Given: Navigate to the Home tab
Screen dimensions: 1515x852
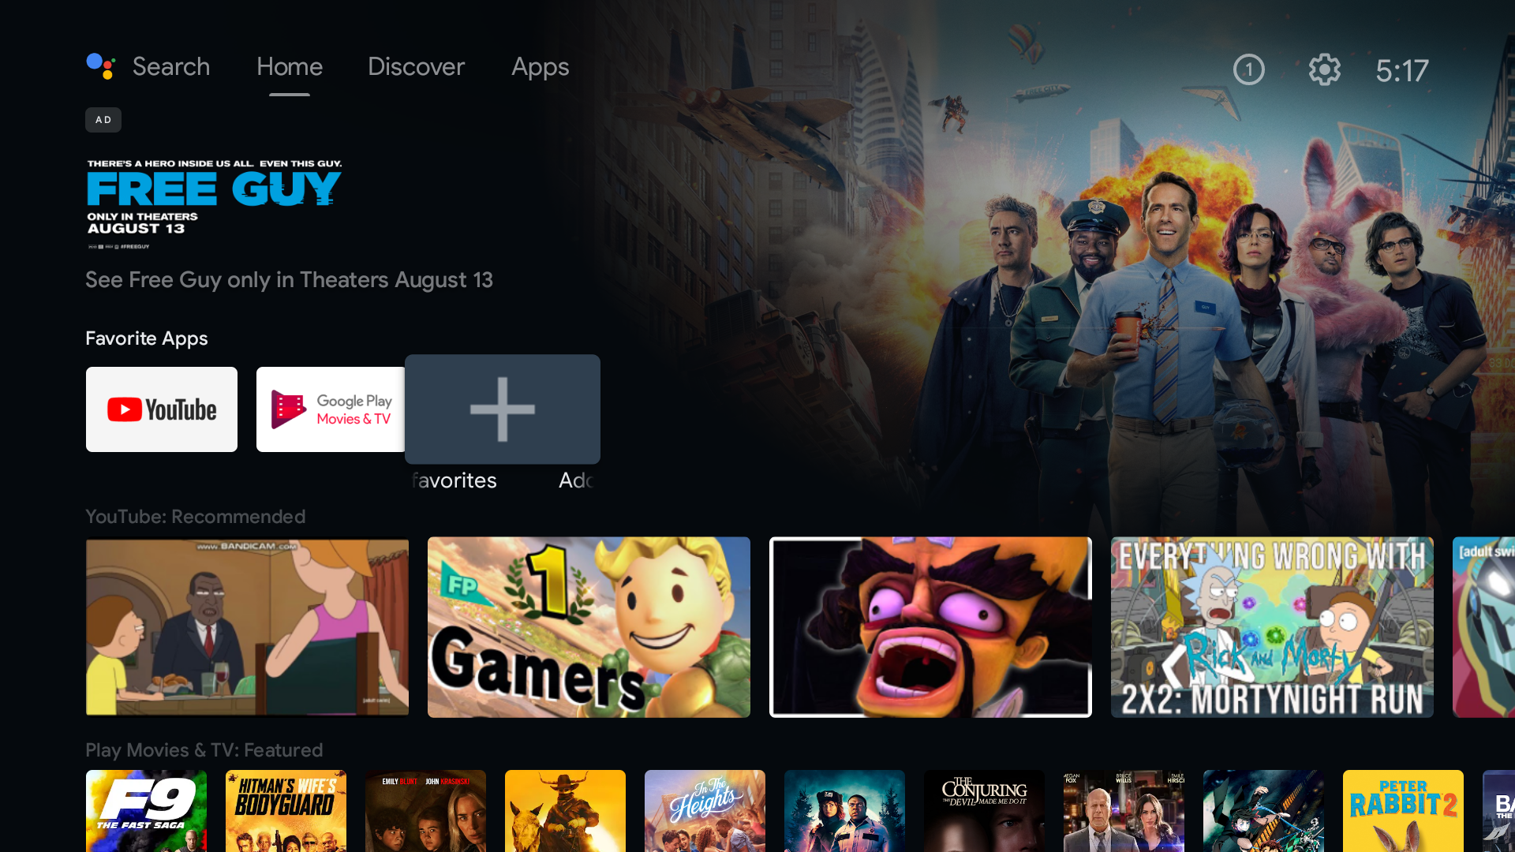Looking at the screenshot, I should pyautogui.click(x=290, y=65).
